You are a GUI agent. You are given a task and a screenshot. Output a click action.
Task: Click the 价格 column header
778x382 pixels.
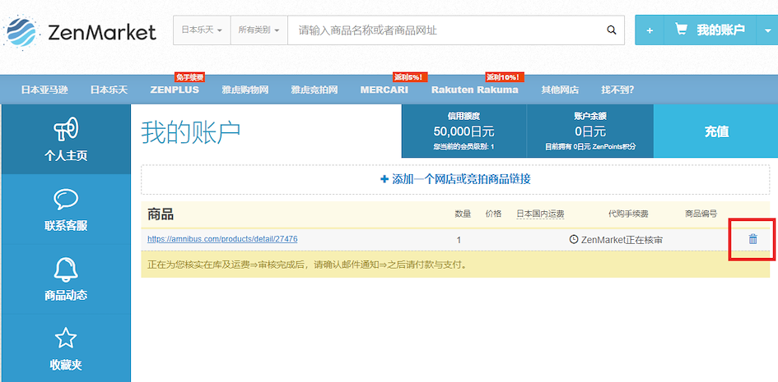pyautogui.click(x=493, y=214)
